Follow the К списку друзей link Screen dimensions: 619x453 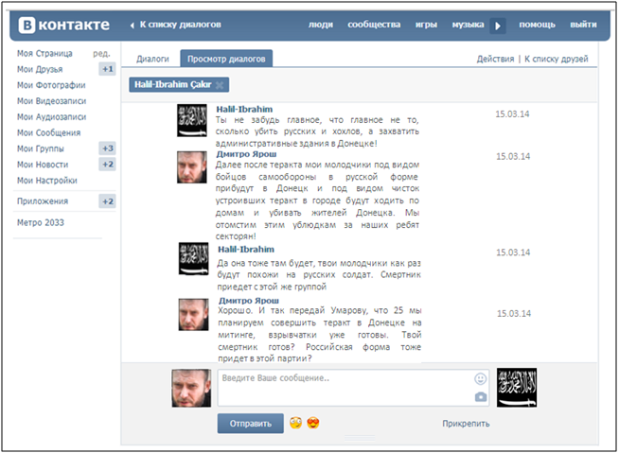click(557, 60)
